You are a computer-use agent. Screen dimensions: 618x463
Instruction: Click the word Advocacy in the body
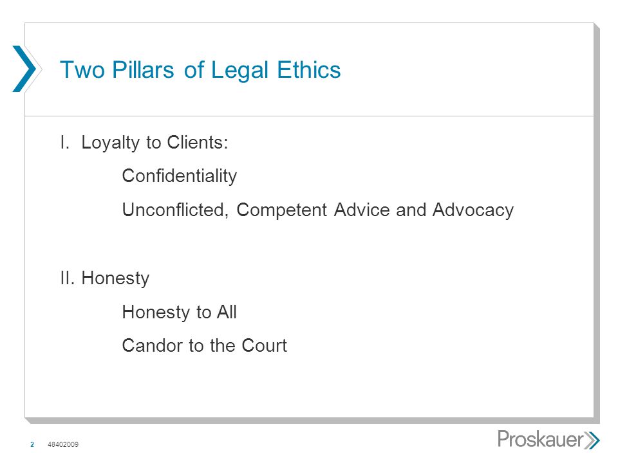pyautogui.click(x=473, y=211)
